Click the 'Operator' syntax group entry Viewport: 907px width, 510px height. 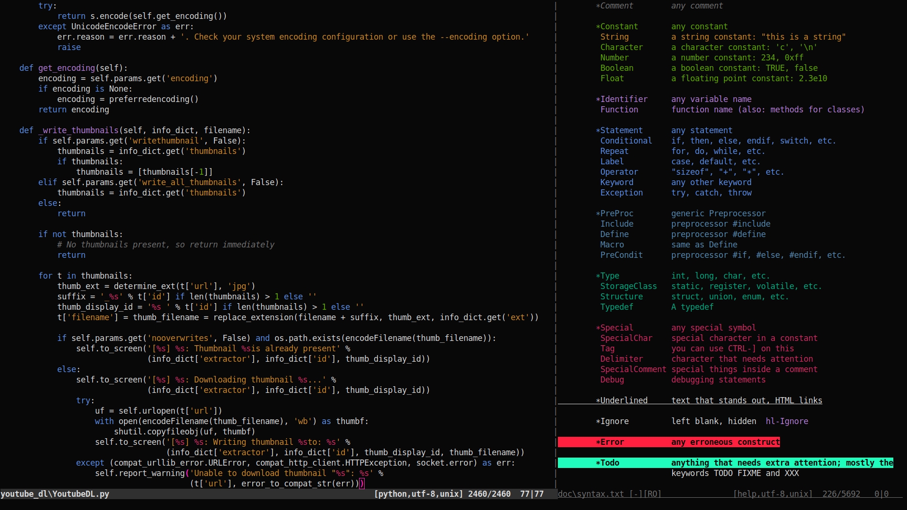point(619,172)
